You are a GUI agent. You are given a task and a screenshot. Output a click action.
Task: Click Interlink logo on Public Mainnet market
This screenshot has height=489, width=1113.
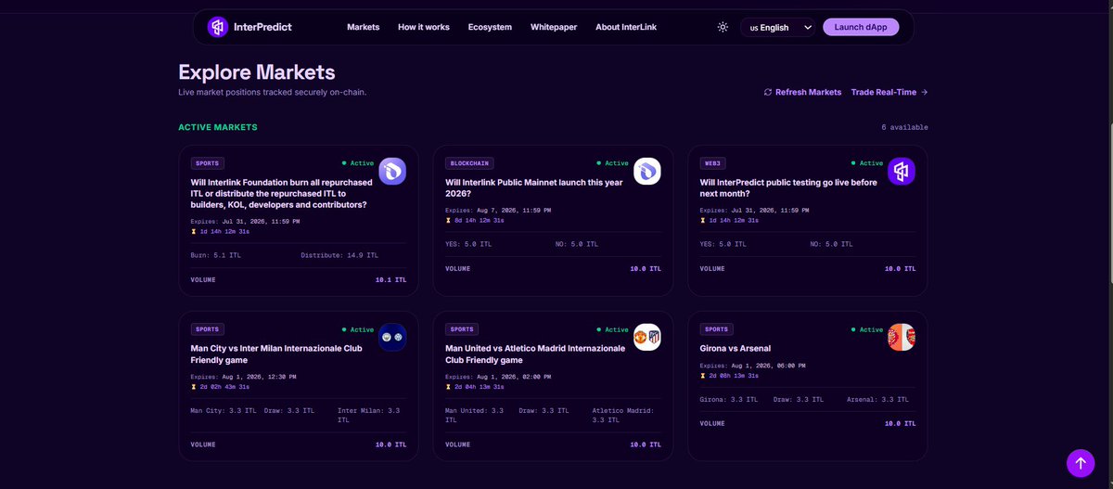(647, 171)
